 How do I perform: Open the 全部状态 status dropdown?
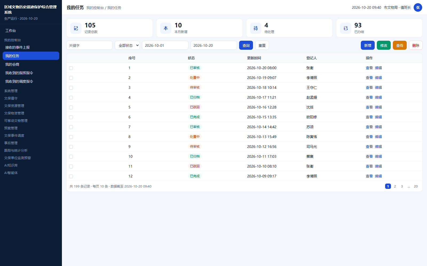point(127,45)
